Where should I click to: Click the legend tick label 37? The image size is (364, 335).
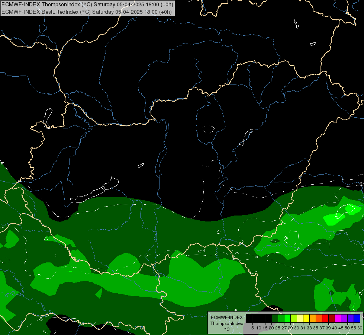click(322, 328)
